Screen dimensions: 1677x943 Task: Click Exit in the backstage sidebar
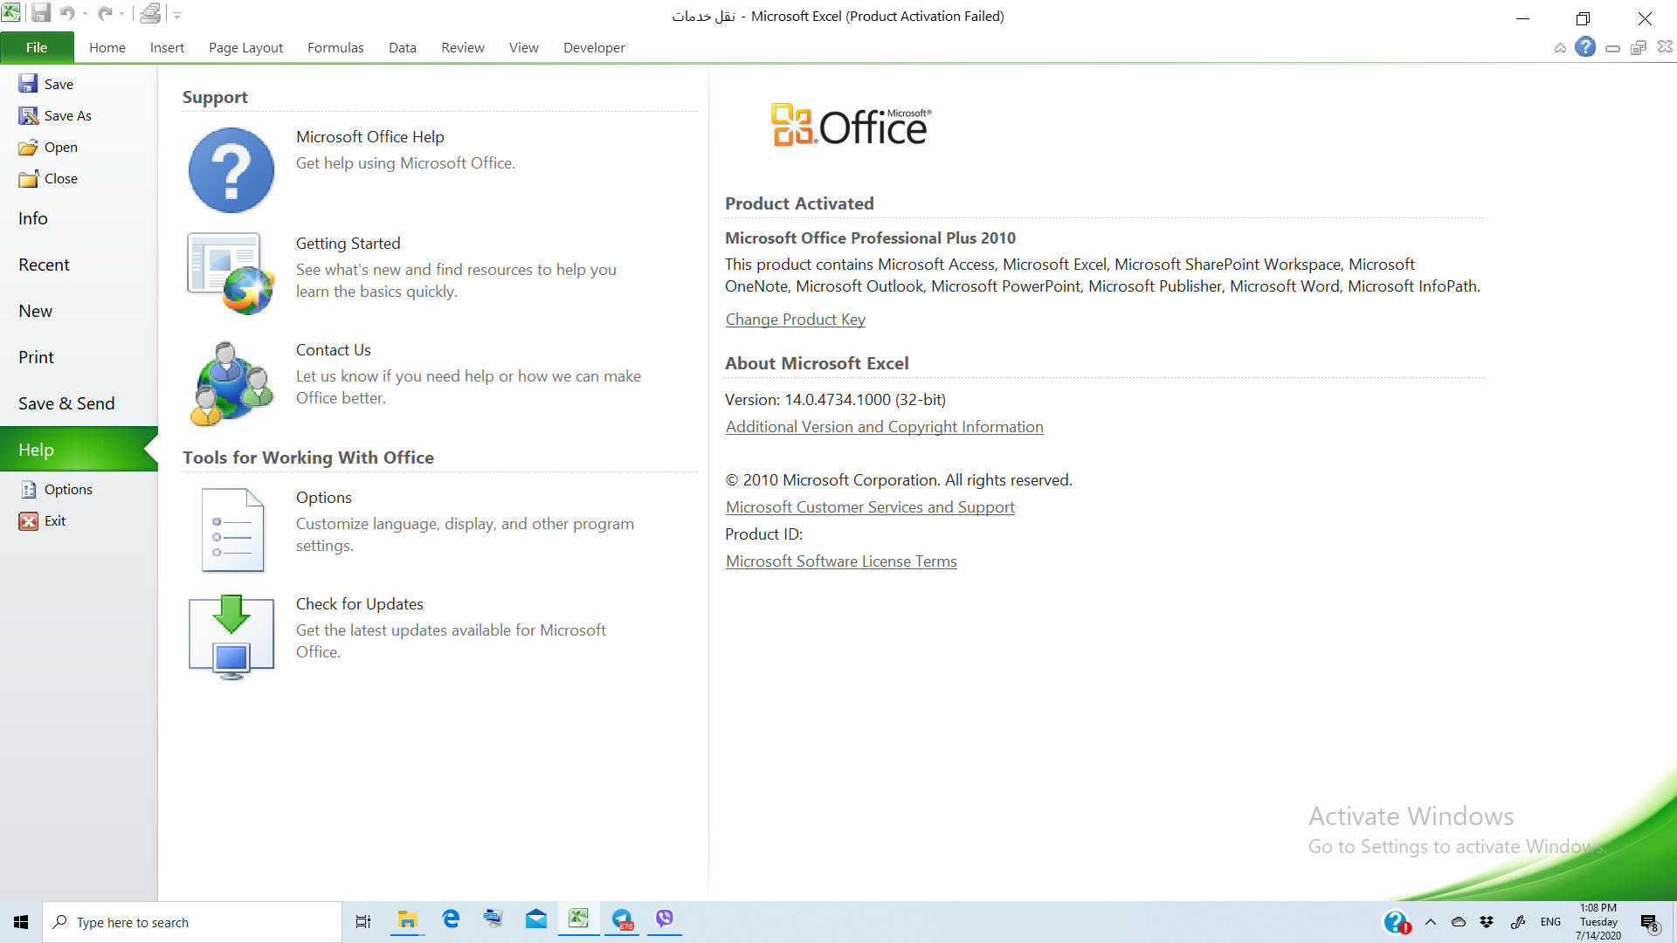click(x=43, y=520)
